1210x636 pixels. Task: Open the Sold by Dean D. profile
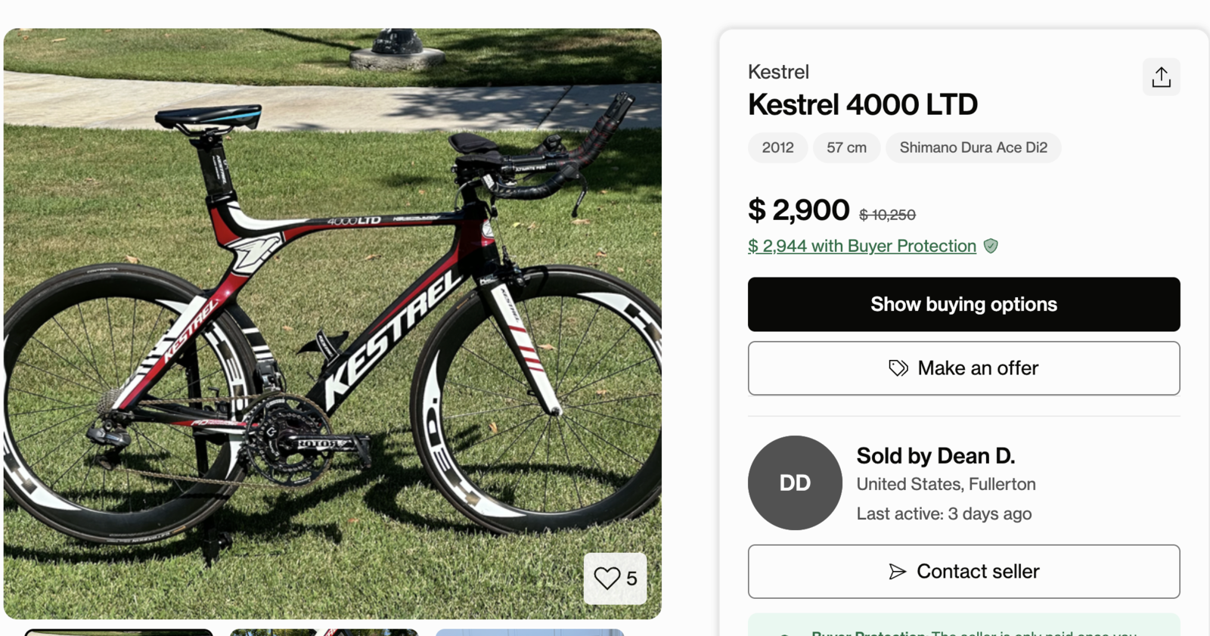[935, 456]
